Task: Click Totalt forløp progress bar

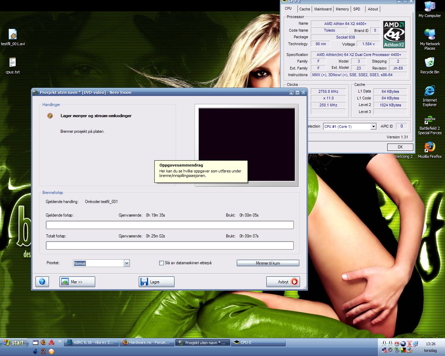Action: [x=170, y=245]
